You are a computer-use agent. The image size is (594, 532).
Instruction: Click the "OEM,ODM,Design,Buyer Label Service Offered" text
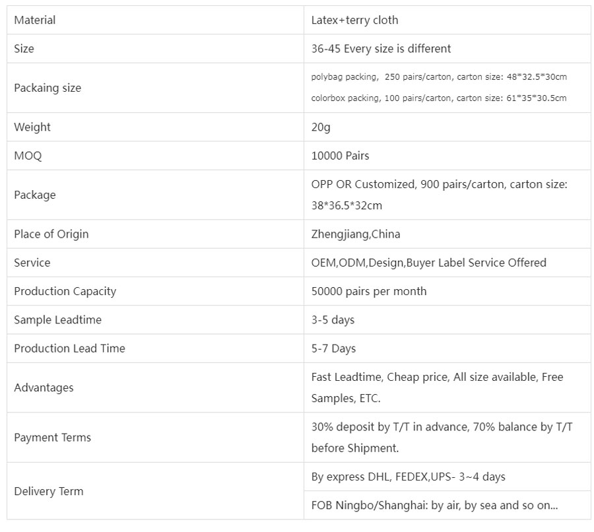428,262
